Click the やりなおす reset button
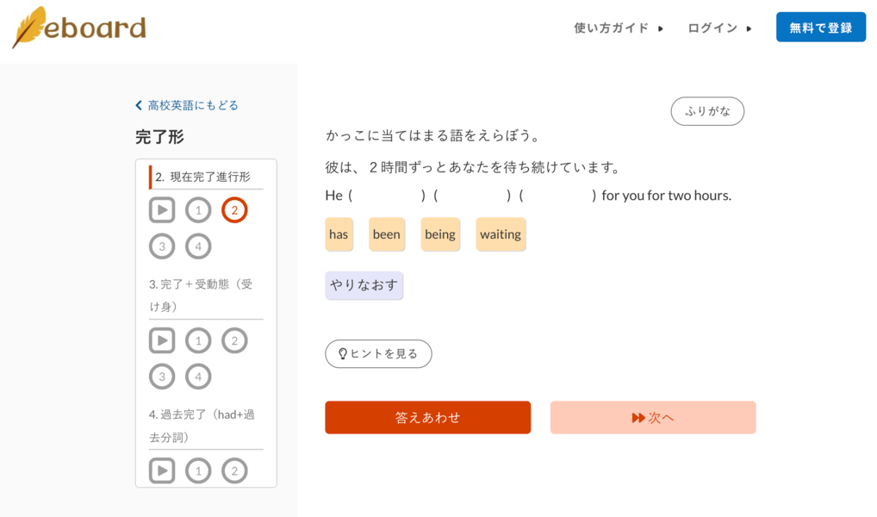The width and height of the screenshot is (877, 517). tap(364, 285)
